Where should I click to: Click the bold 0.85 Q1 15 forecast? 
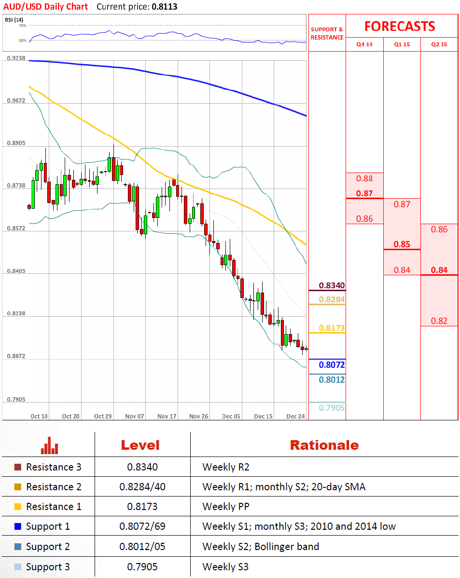(x=402, y=244)
